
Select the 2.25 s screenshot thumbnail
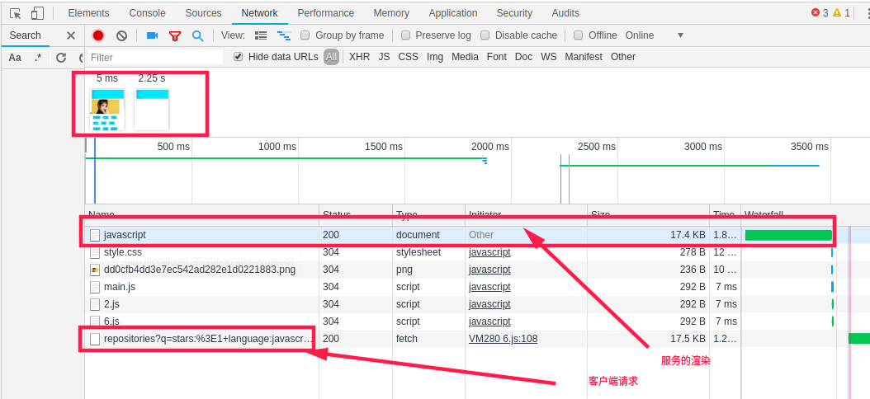click(152, 110)
